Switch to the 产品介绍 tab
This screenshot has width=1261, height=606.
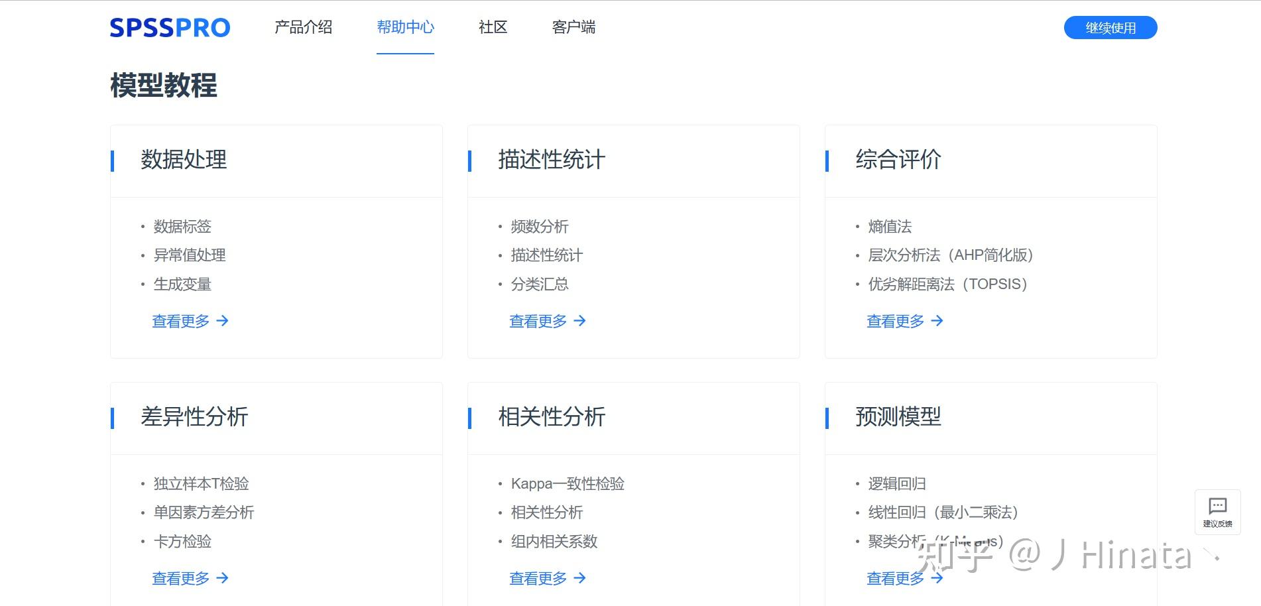click(x=303, y=27)
